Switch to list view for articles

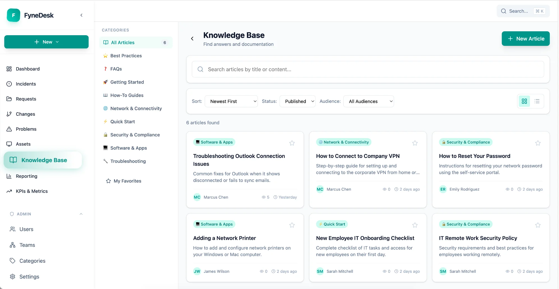(537, 101)
